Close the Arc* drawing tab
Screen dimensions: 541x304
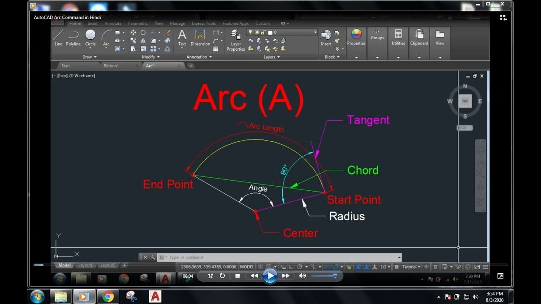tap(179, 66)
